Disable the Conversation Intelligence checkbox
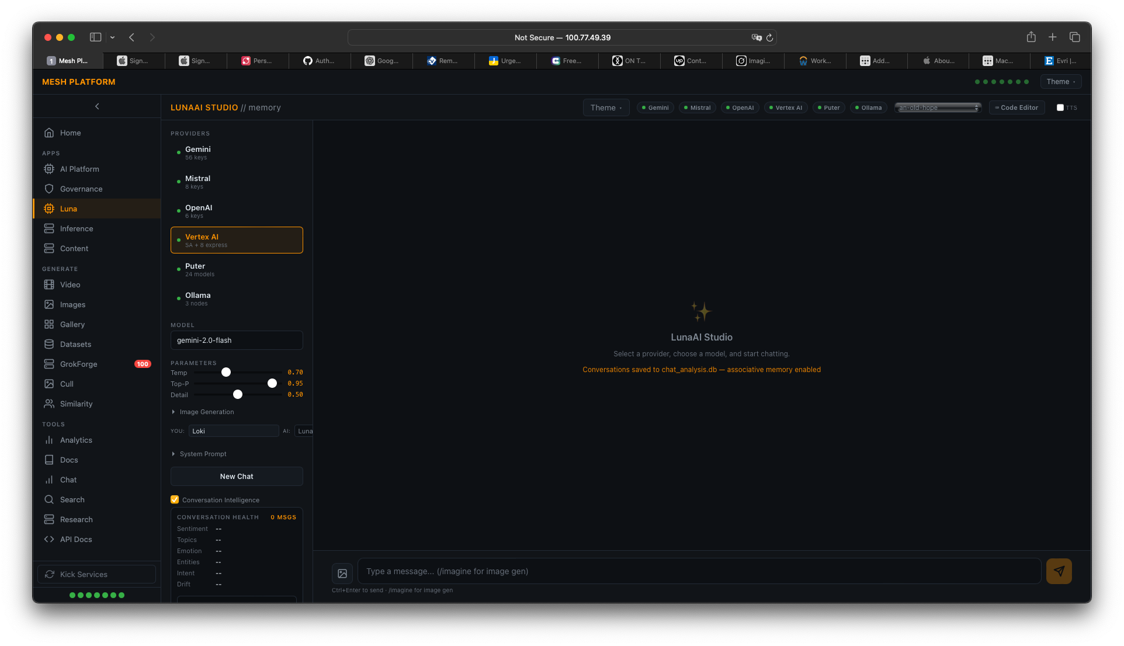 (x=174, y=499)
